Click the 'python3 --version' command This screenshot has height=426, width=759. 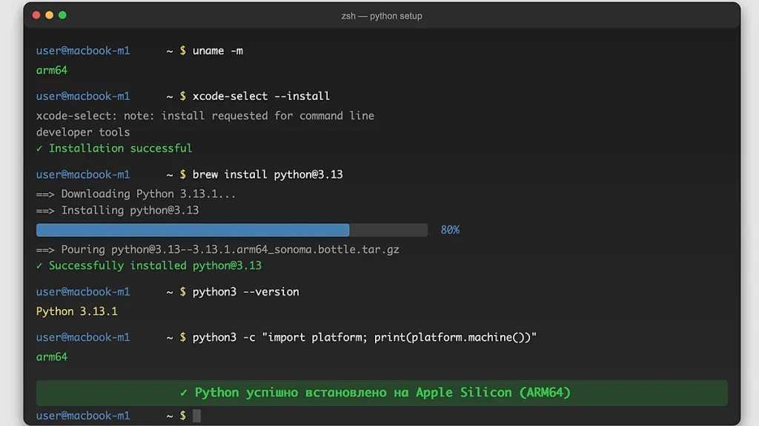pyautogui.click(x=245, y=292)
